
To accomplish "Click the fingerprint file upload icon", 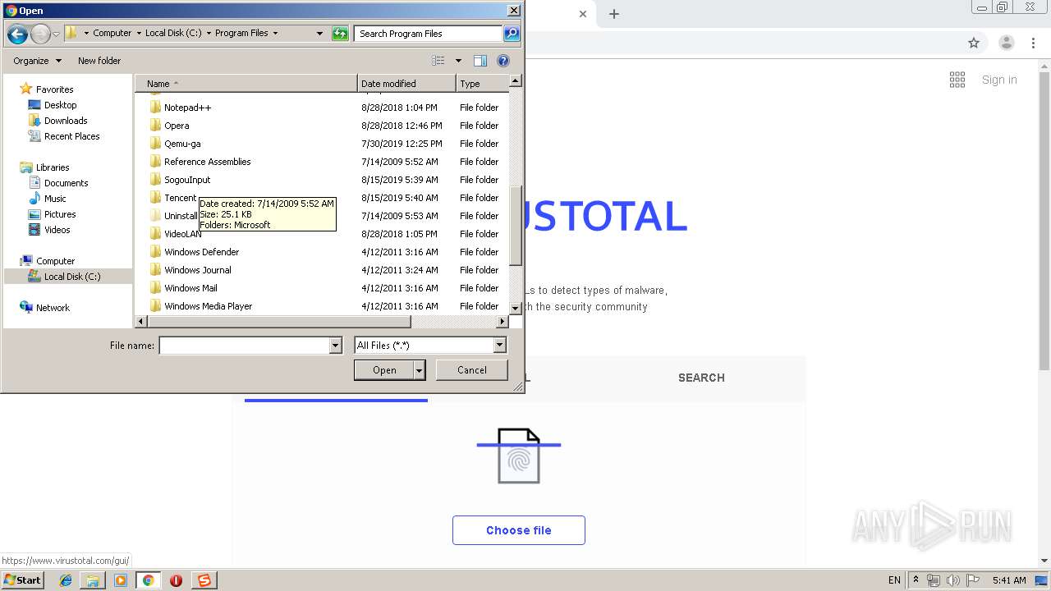I will pos(519,456).
